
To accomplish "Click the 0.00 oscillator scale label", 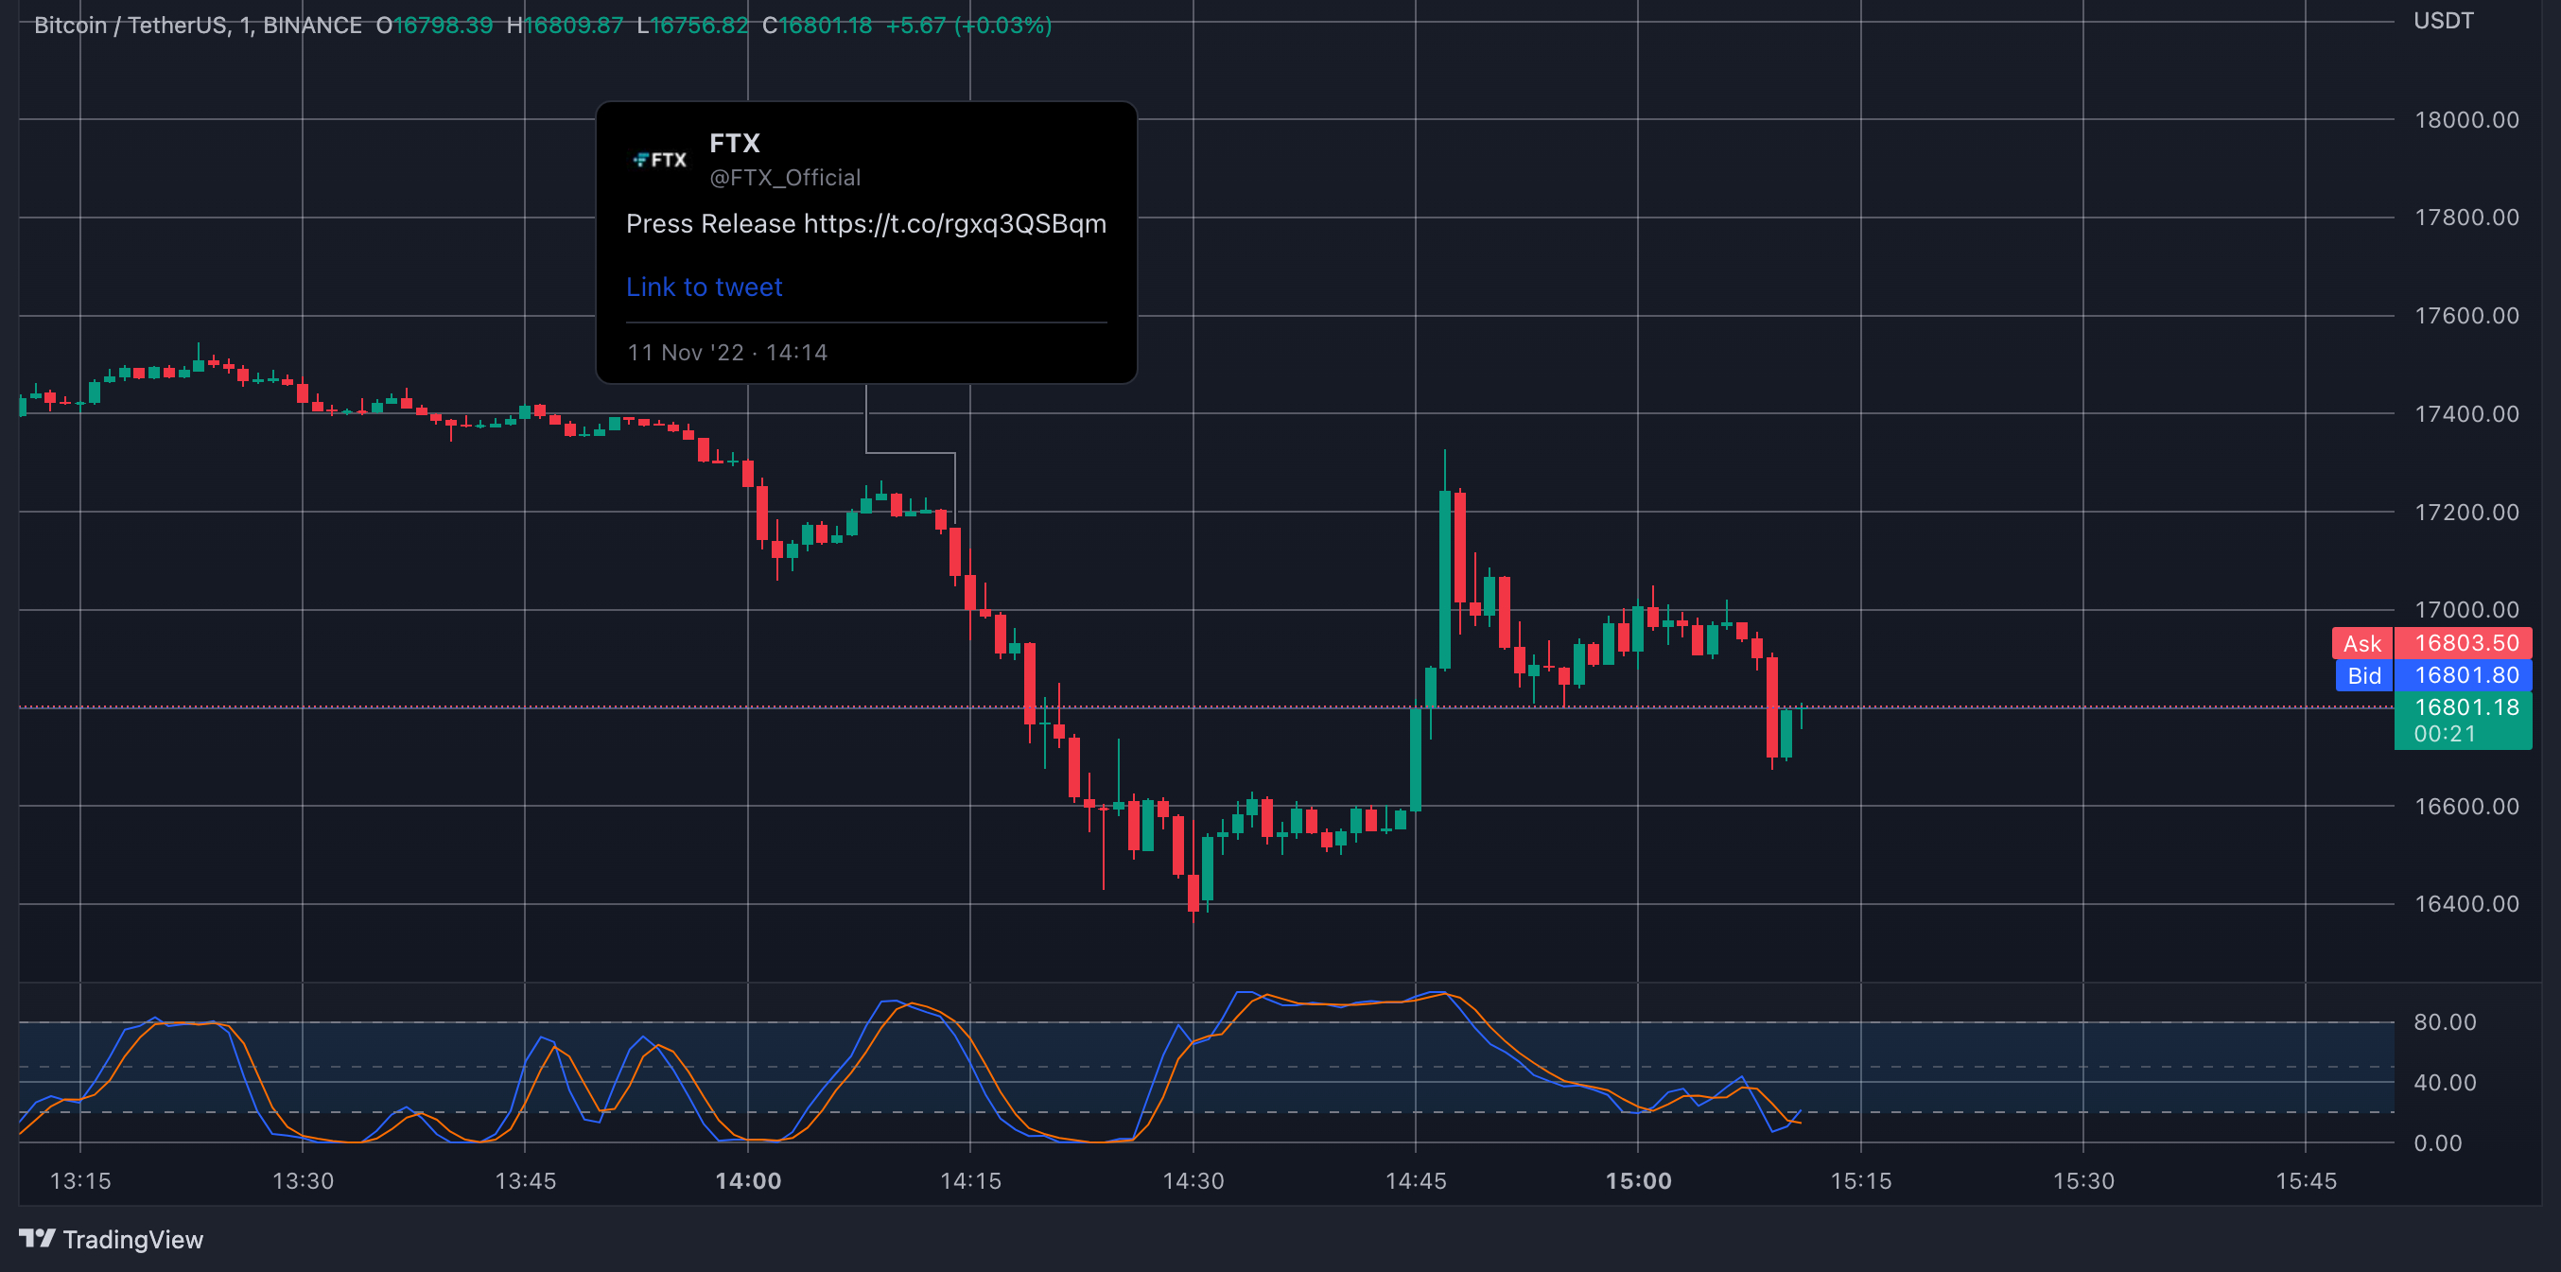I will click(2438, 1142).
